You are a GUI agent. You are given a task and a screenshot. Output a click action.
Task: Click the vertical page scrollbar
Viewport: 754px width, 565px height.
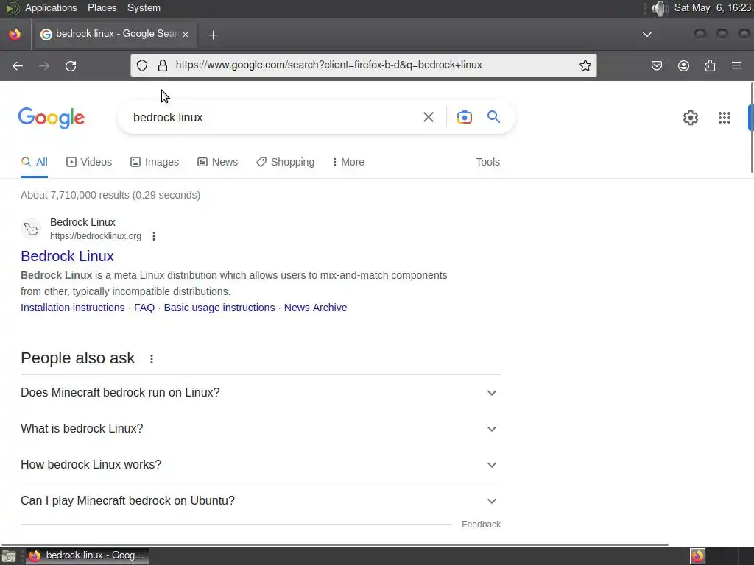coord(752,128)
